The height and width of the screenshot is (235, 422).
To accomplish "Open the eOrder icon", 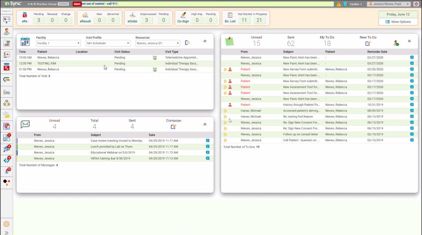I will pyautogui.click(x=132, y=15).
